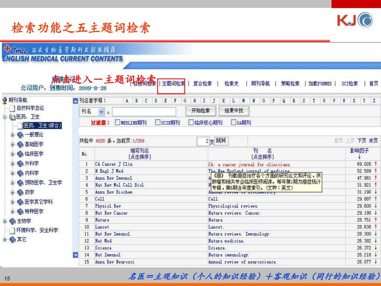Filter journals by initial letter A
Viewport: 381px width, 286px height.
click(127, 101)
